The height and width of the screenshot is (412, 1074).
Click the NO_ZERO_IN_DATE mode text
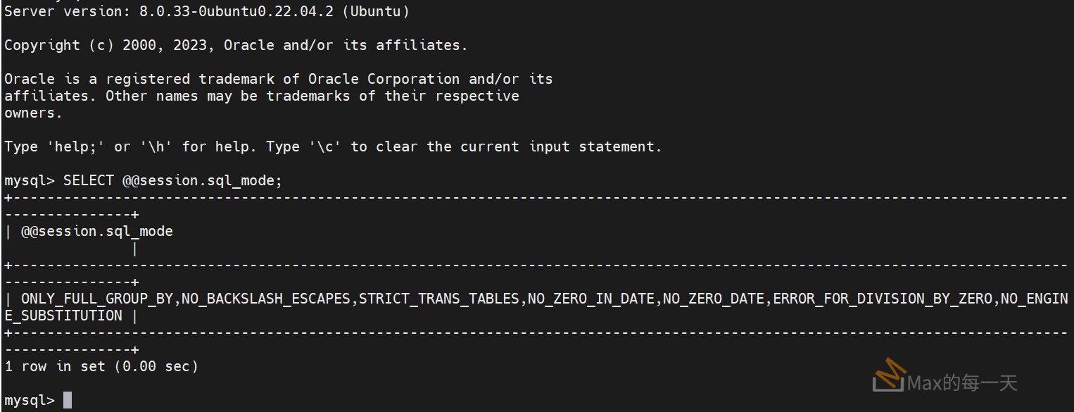click(x=591, y=299)
